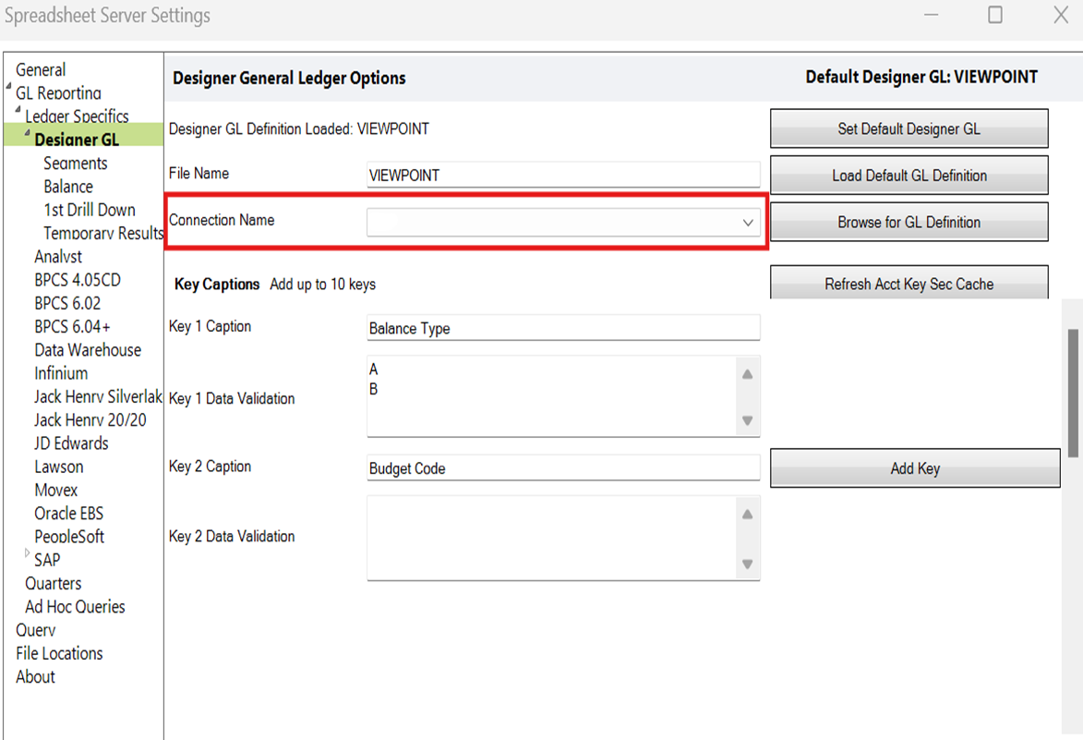Select GL Reporting in the tree
This screenshot has width=1083, height=740.
coord(59,92)
